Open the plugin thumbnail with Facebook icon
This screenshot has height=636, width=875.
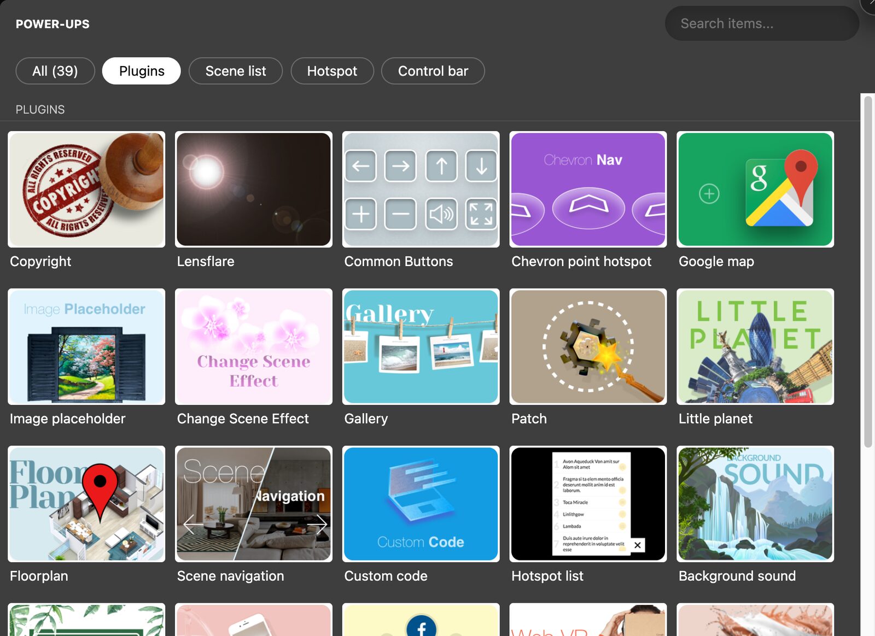[421, 620]
